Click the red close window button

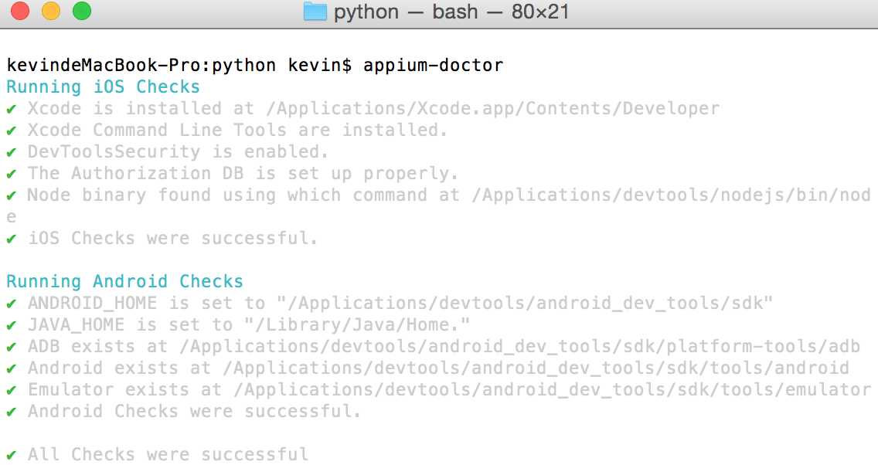point(20,11)
